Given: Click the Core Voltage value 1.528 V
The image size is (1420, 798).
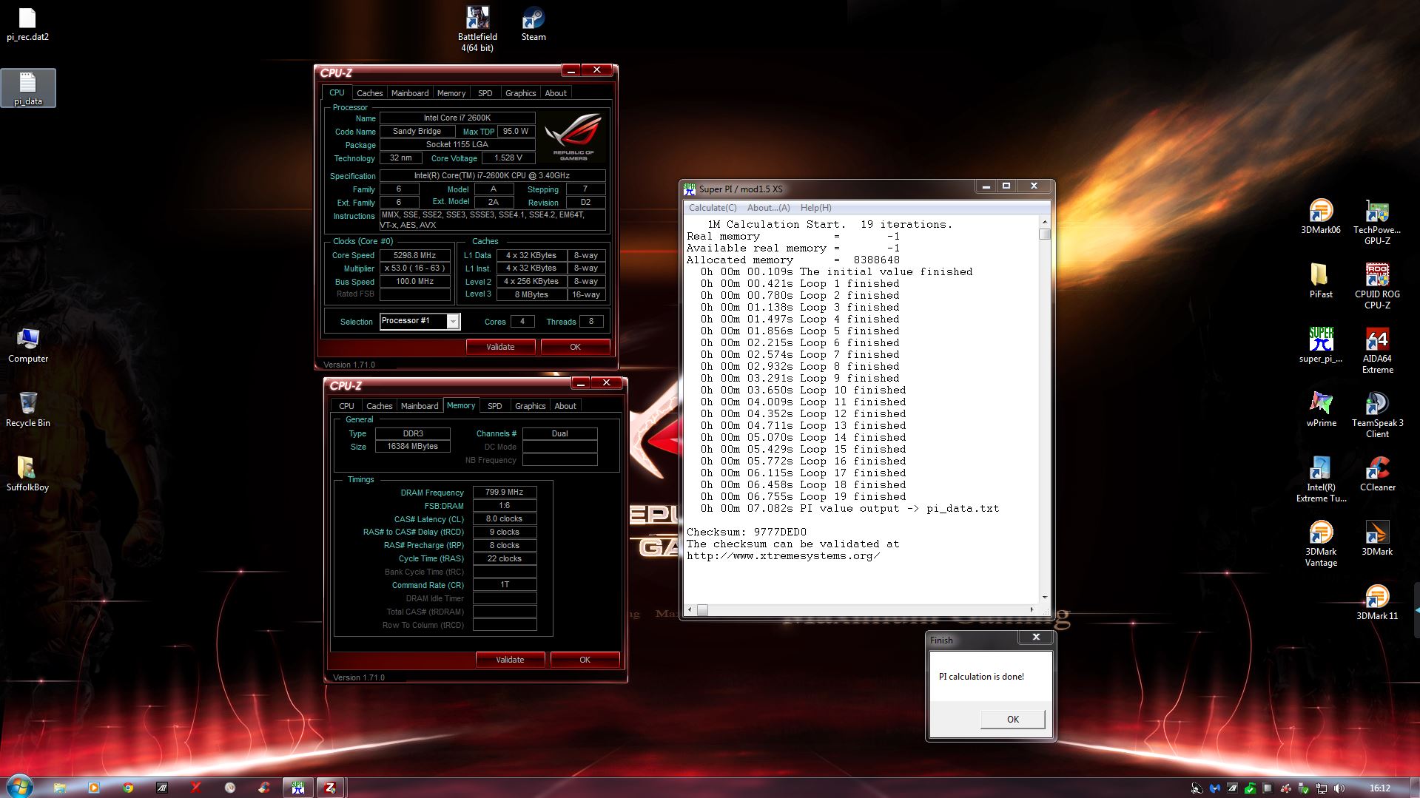Looking at the screenshot, I should click(x=508, y=158).
